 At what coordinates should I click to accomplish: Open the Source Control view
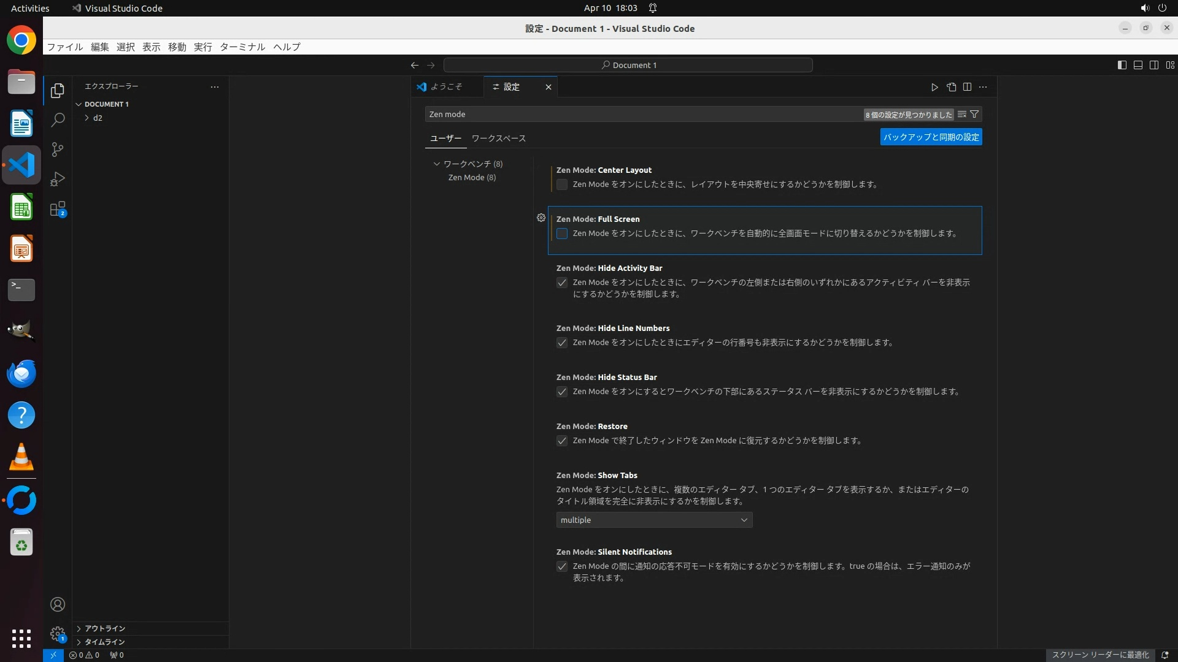(x=58, y=150)
